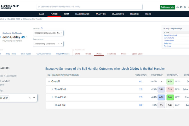Switch to Shot Types tab
The height and width of the screenshot is (126, 189).
(x=26, y=54)
